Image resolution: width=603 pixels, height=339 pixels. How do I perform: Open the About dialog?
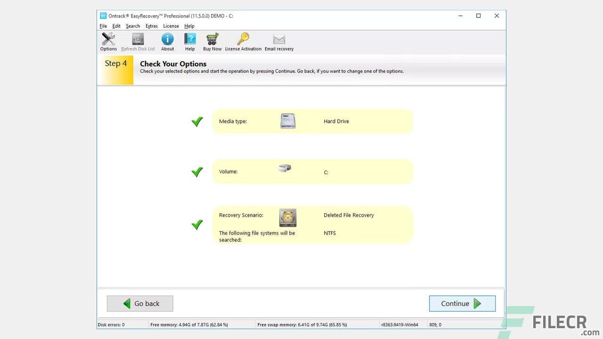tap(167, 42)
